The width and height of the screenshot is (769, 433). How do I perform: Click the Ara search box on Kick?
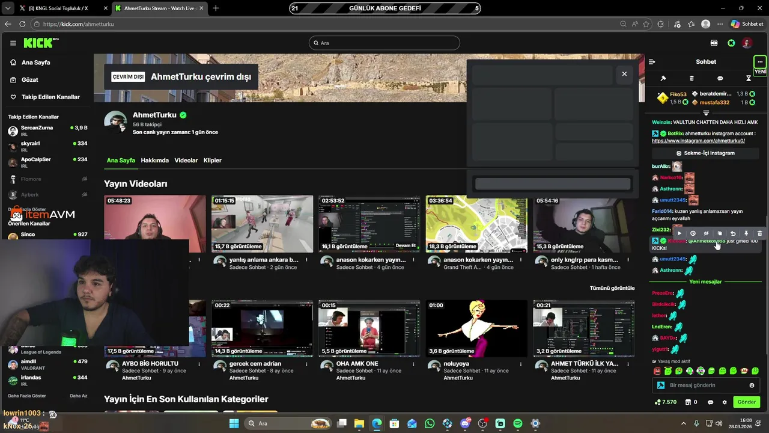pos(384,43)
